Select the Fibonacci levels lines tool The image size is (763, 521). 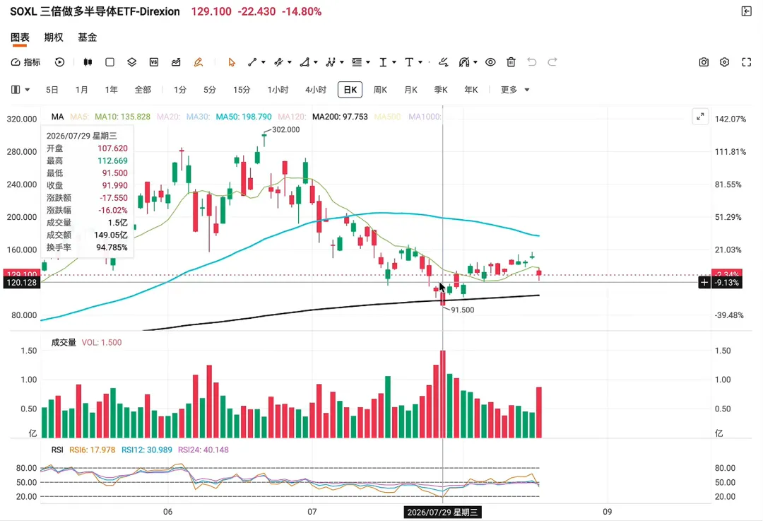point(357,62)
